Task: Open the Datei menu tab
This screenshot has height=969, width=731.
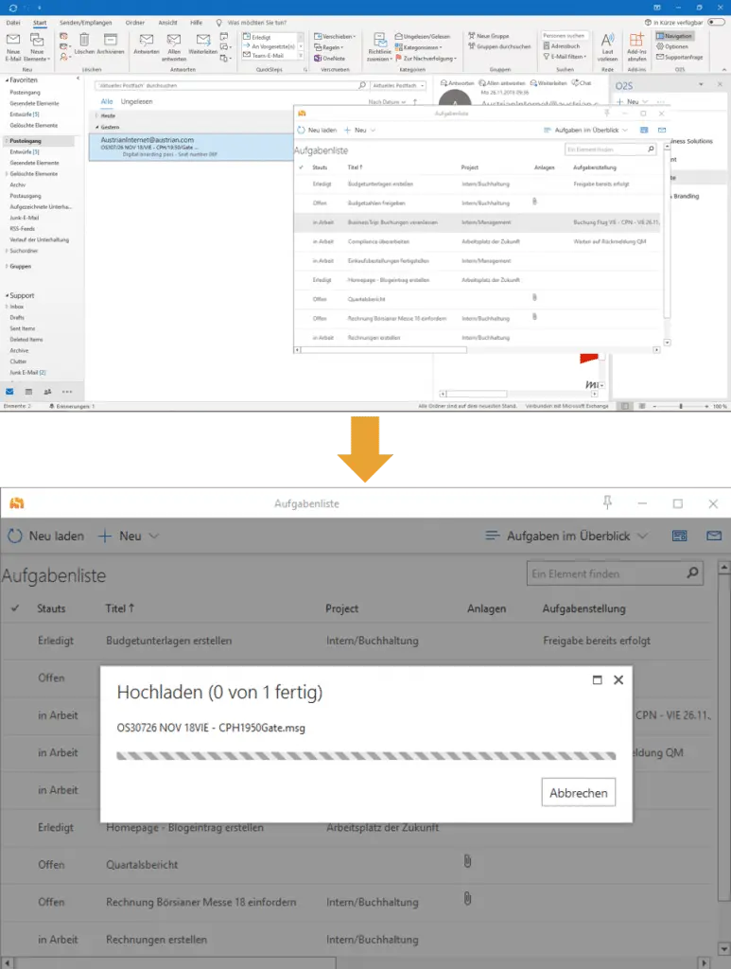Action: [13, 23]
